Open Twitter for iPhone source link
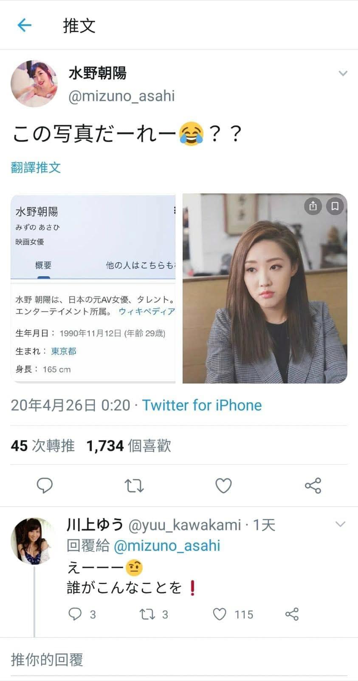The image size is (358, 681). [202, 405]
